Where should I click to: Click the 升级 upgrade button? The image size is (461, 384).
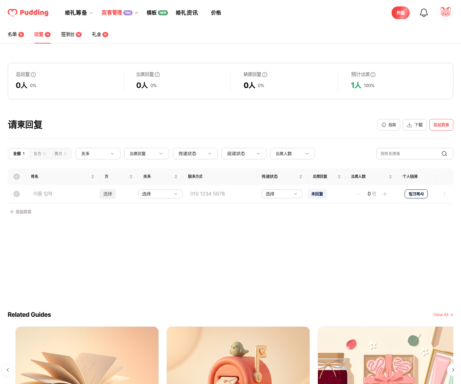400,13
